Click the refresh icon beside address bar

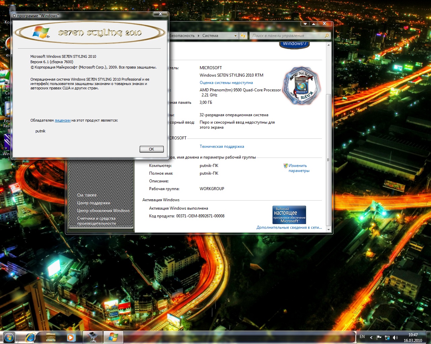[x=243, y=36]
